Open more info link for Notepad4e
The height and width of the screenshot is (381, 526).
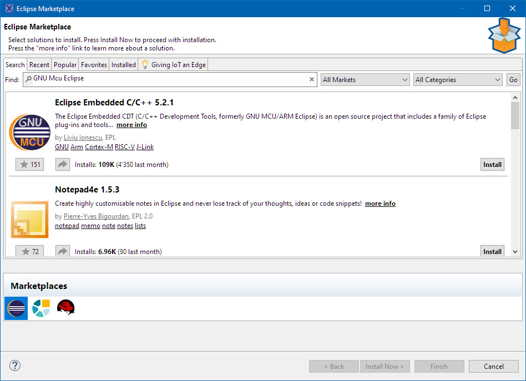pos(380,204)
